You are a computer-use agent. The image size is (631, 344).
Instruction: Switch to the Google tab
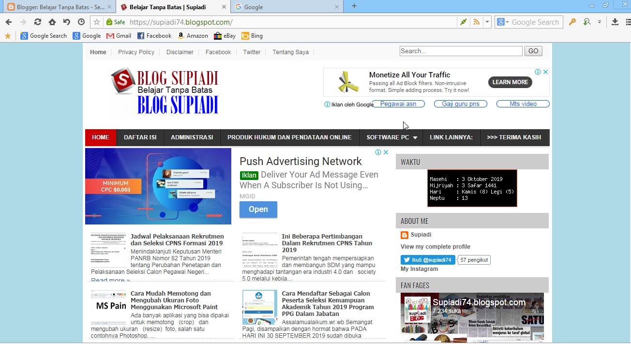coord(287,7)
